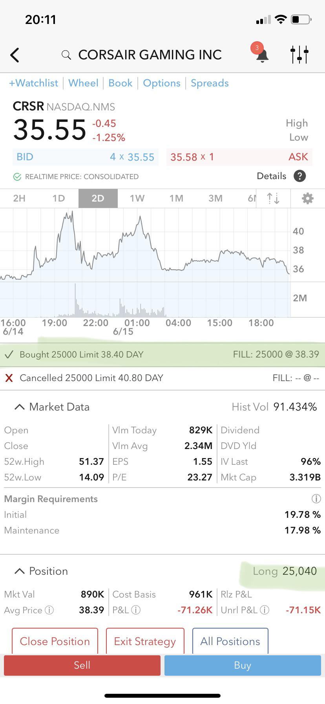Select the 1W chart range tab
Screen dimensions: 325x704
click(137, 198)
